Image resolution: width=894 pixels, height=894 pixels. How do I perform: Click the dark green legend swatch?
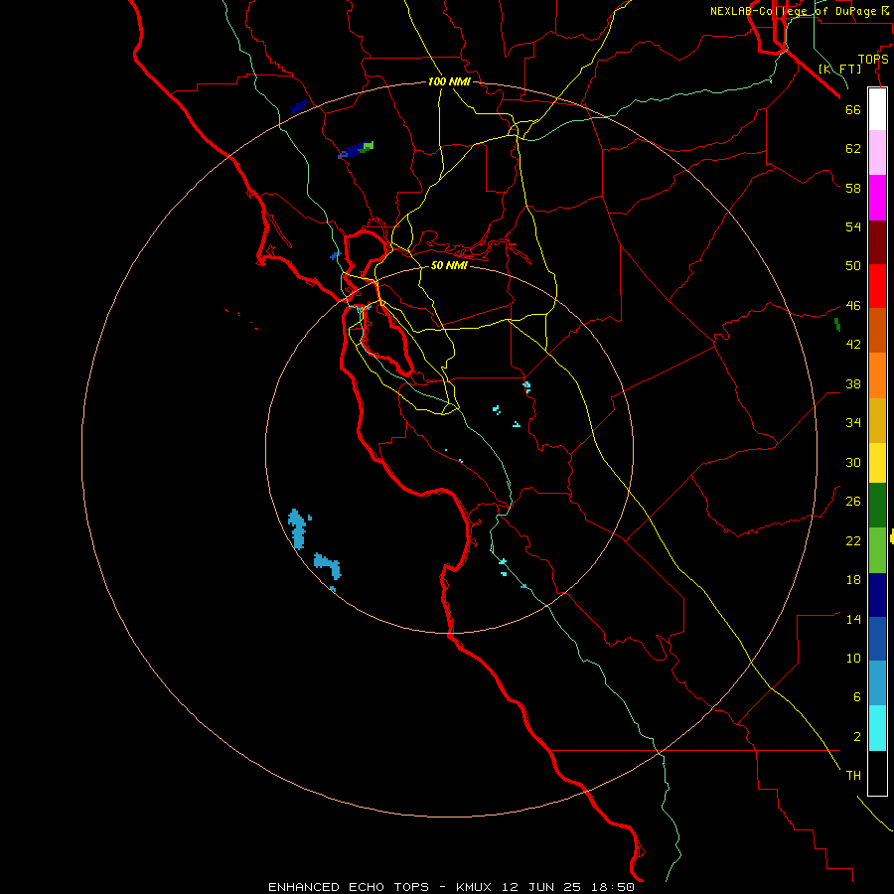click(877, 506)
